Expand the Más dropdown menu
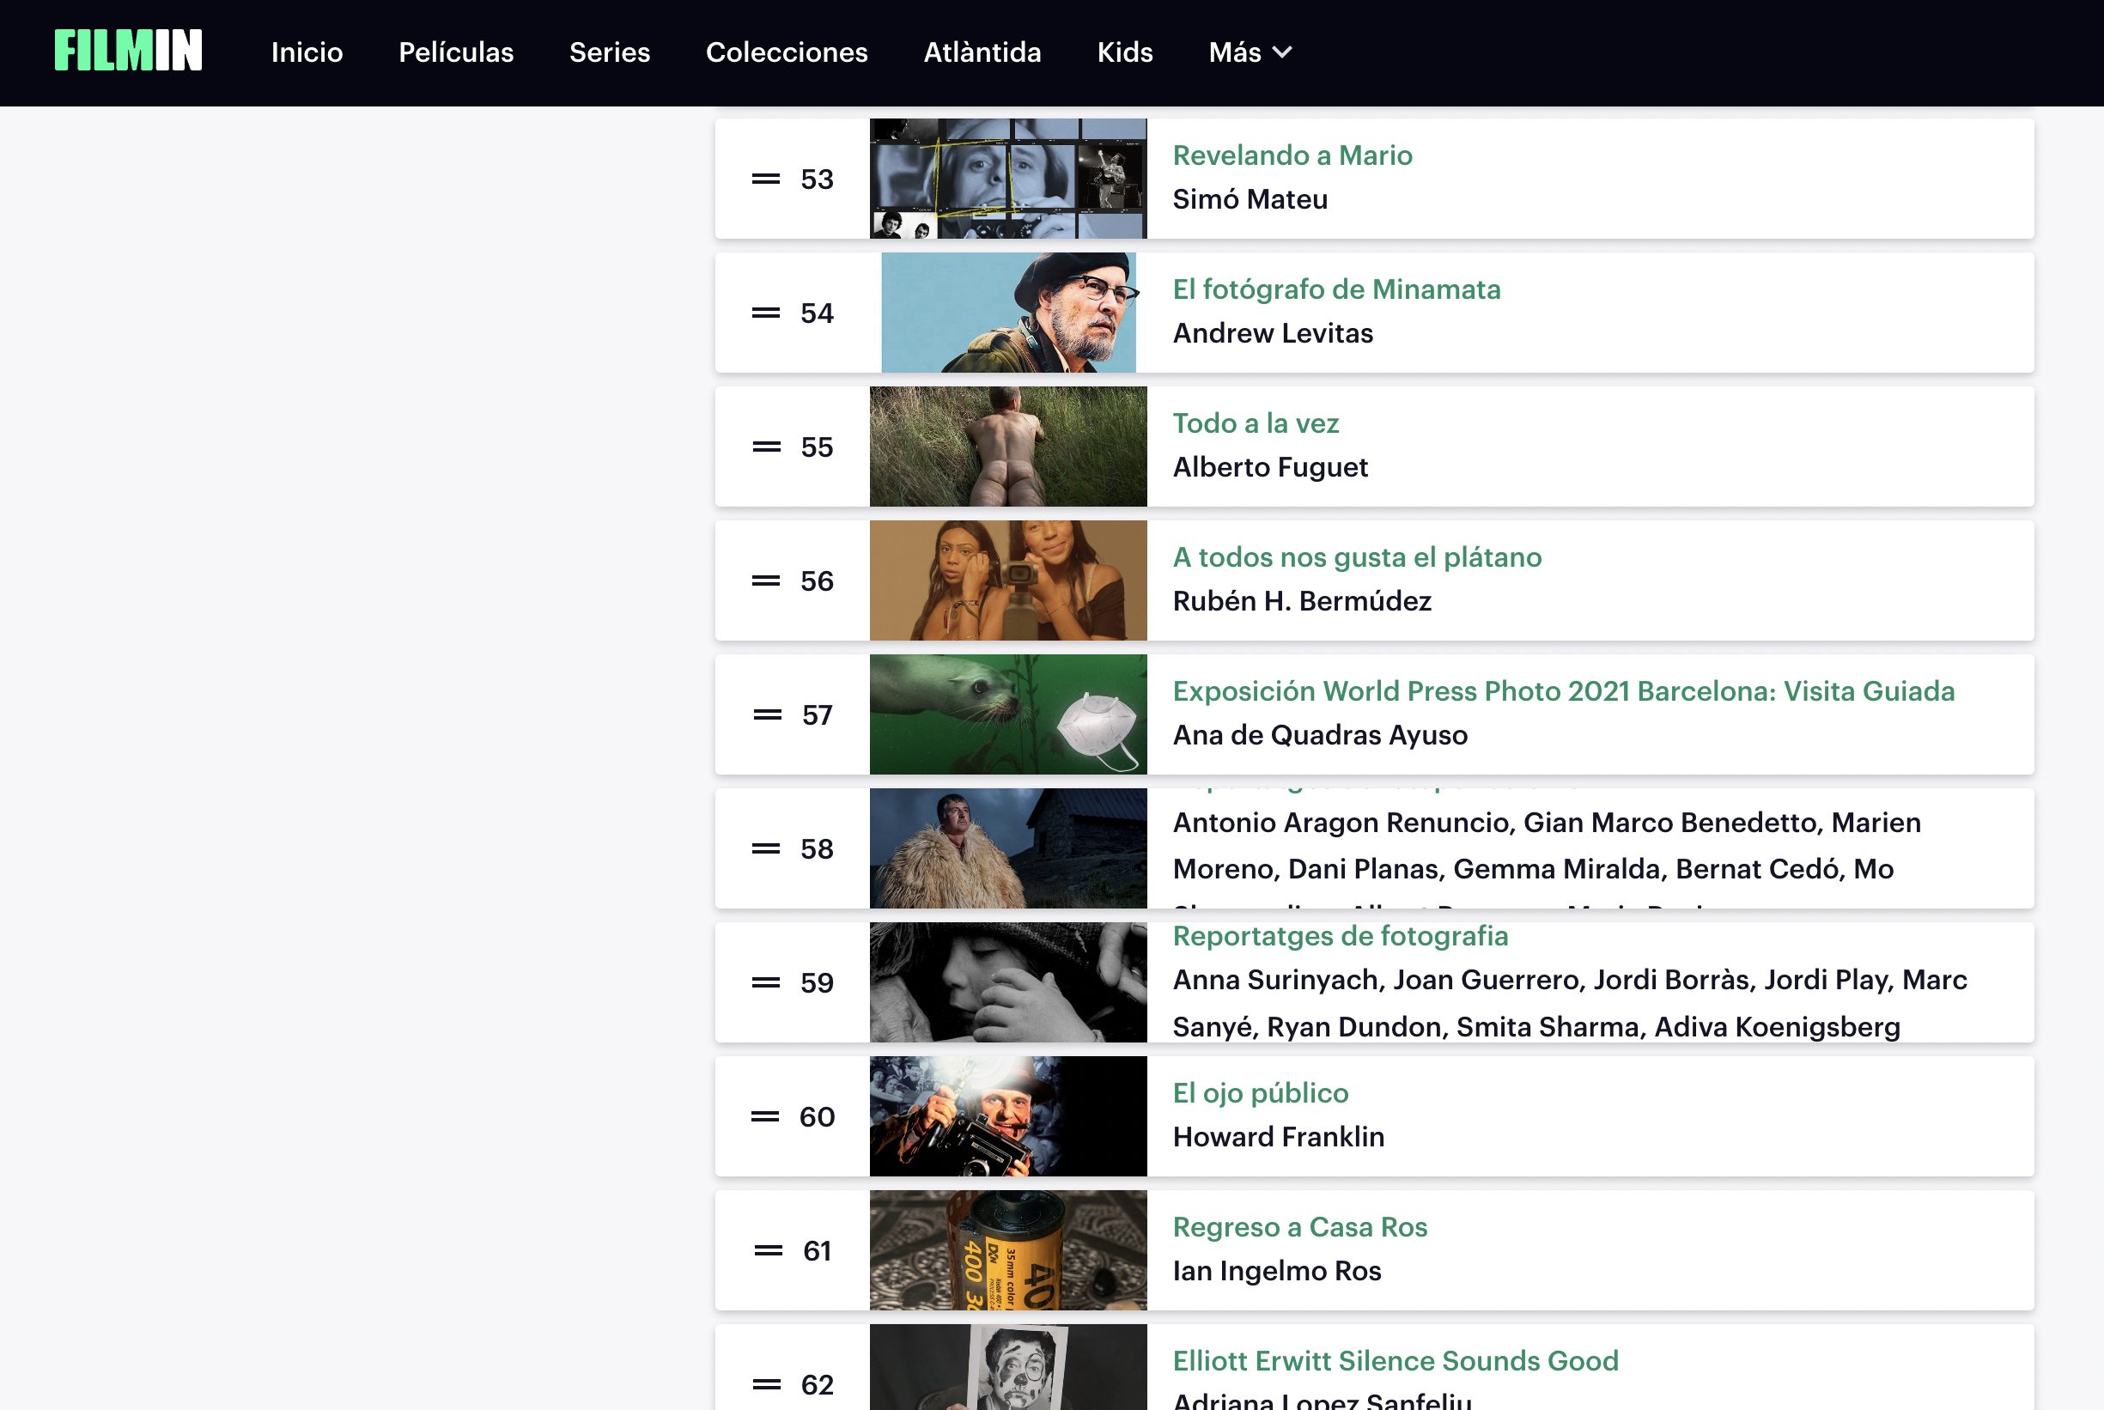This screenshot has width=2104, height=1410. [x=1249, y=52]
